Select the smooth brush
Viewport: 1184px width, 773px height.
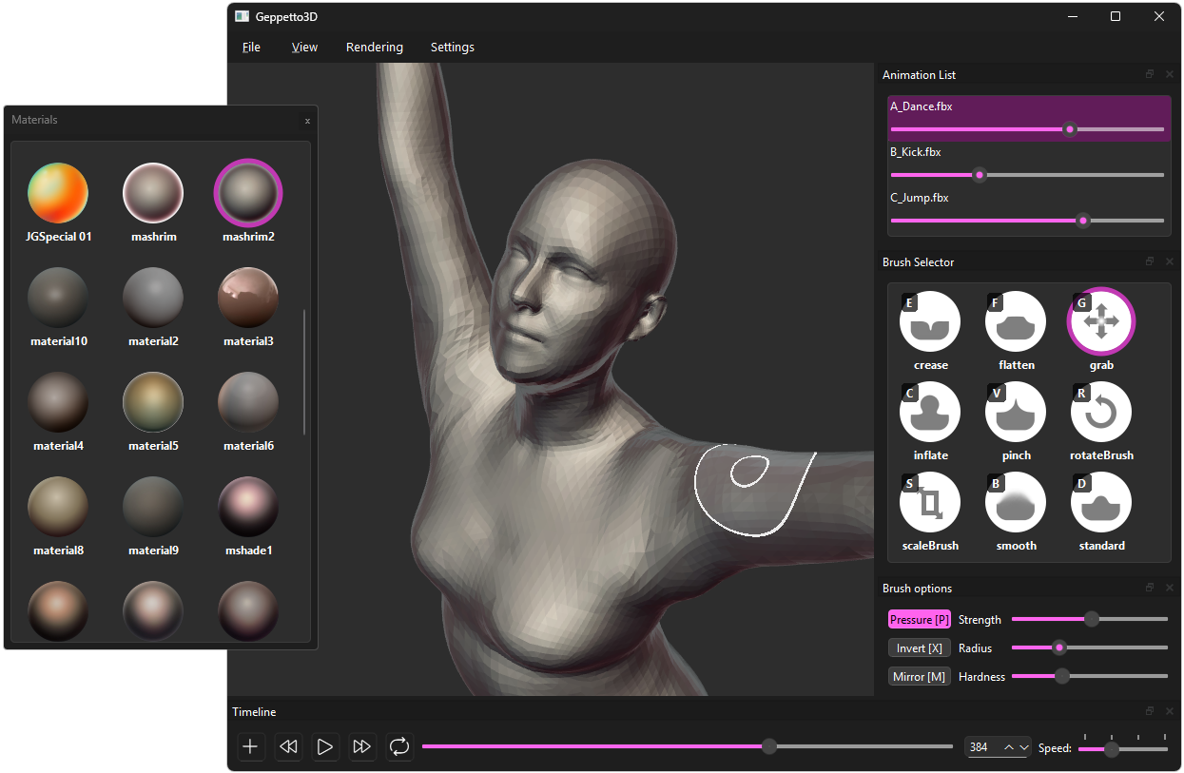point(1016,502)
